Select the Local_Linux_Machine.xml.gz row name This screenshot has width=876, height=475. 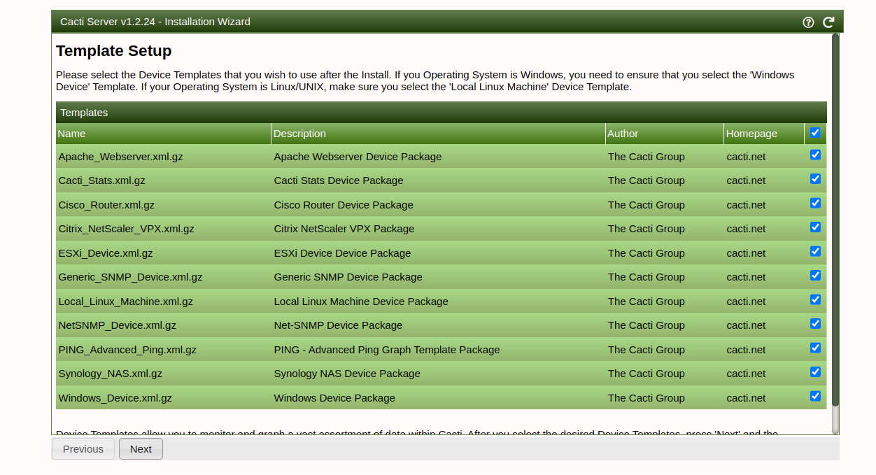tap(126, 302)
